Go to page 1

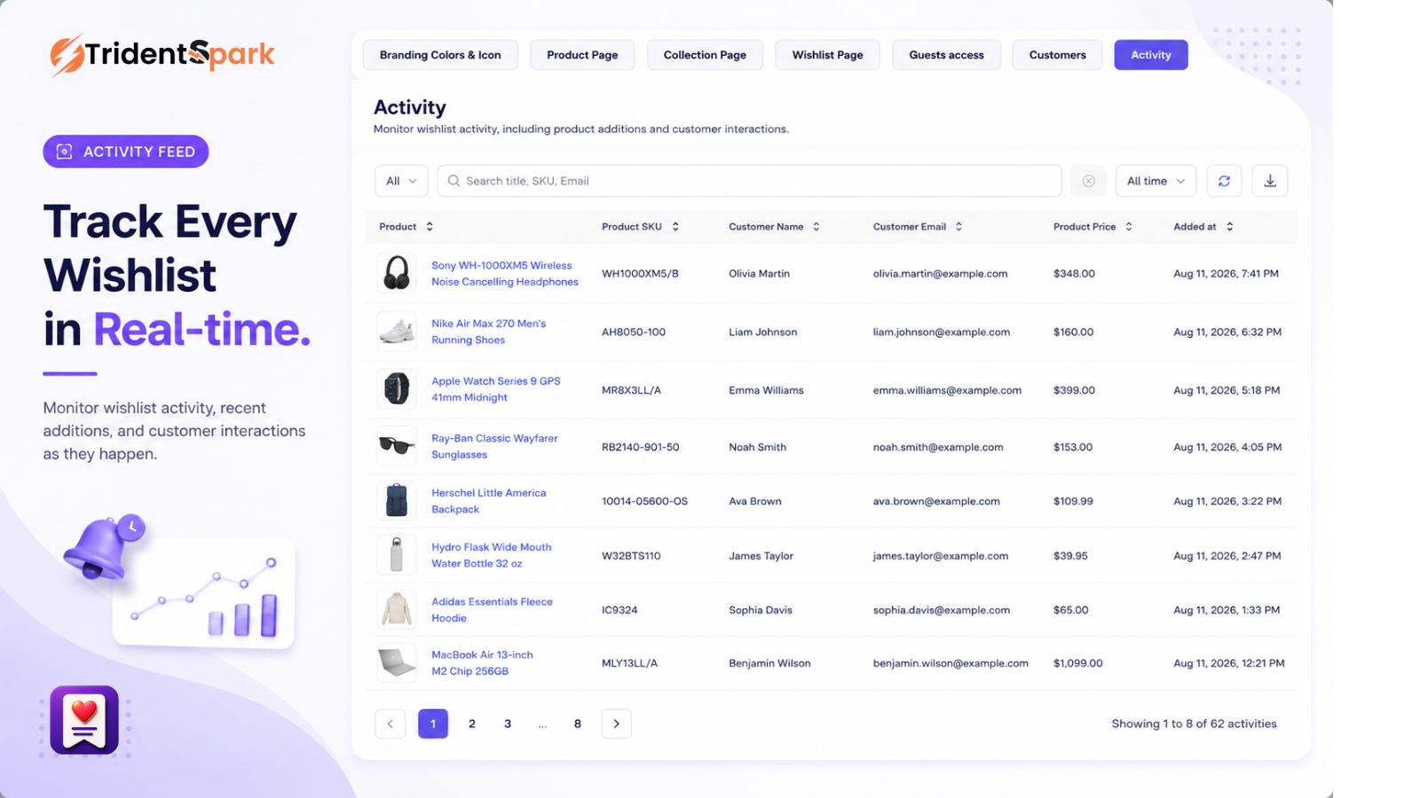click(433, 724)
